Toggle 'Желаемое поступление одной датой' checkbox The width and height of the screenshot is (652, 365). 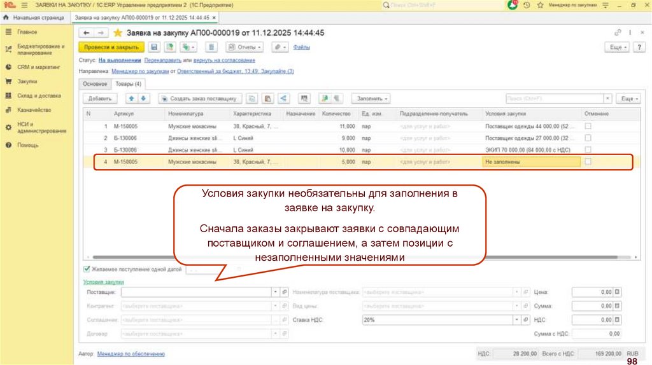[87, 269]
